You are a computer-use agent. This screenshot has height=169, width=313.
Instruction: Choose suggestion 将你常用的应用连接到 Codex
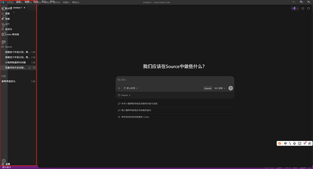pos(175,117)
